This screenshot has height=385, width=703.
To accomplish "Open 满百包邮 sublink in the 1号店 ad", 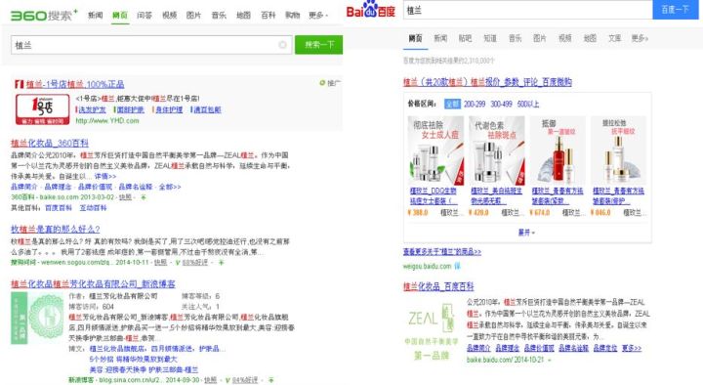I will (x=207, y=109).
